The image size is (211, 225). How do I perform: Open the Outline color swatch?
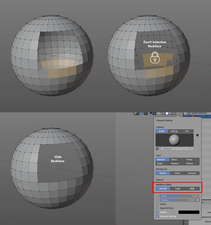(189, 212)
